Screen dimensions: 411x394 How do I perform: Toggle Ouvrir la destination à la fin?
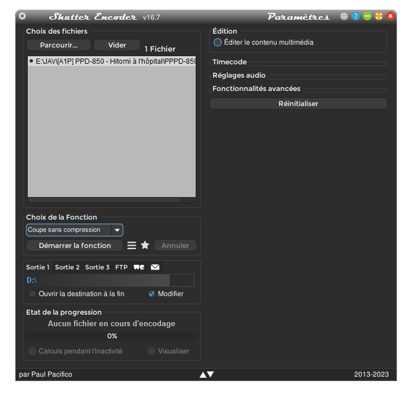point(32,294)
